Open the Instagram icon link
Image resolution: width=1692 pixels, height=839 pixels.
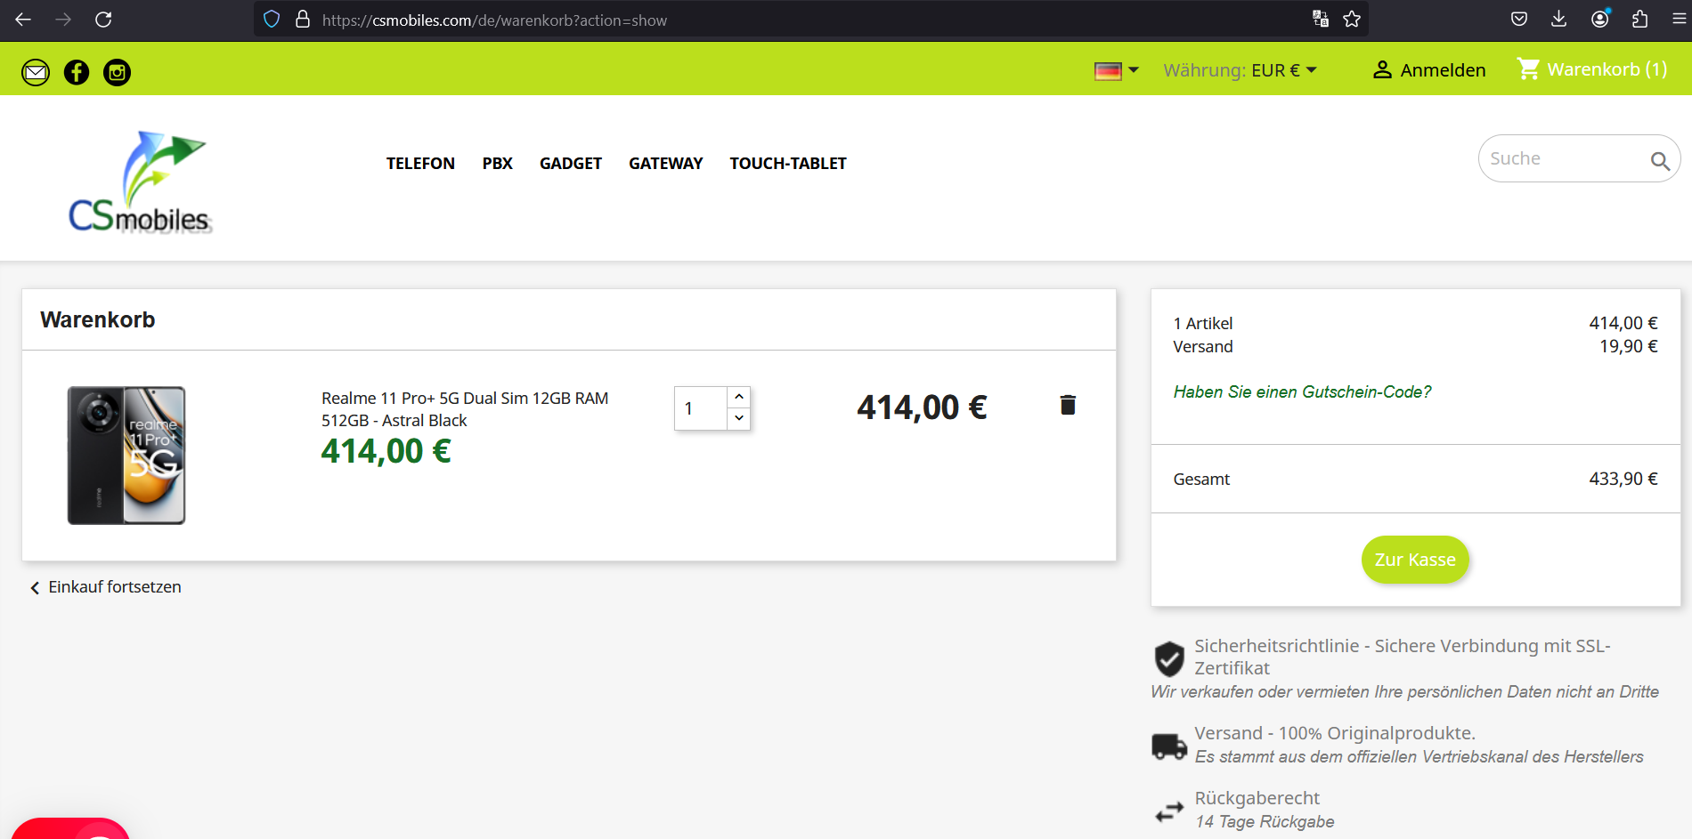point(117,72)
